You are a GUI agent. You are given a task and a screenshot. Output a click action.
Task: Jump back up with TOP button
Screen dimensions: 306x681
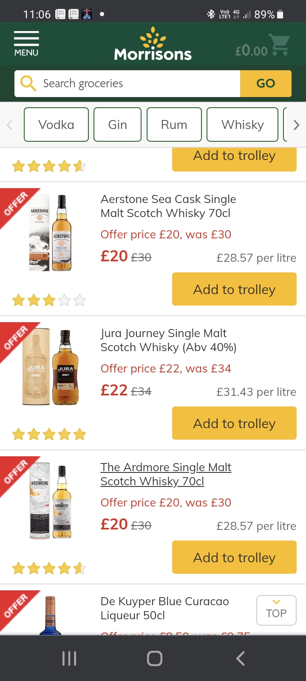pos(276,610)
